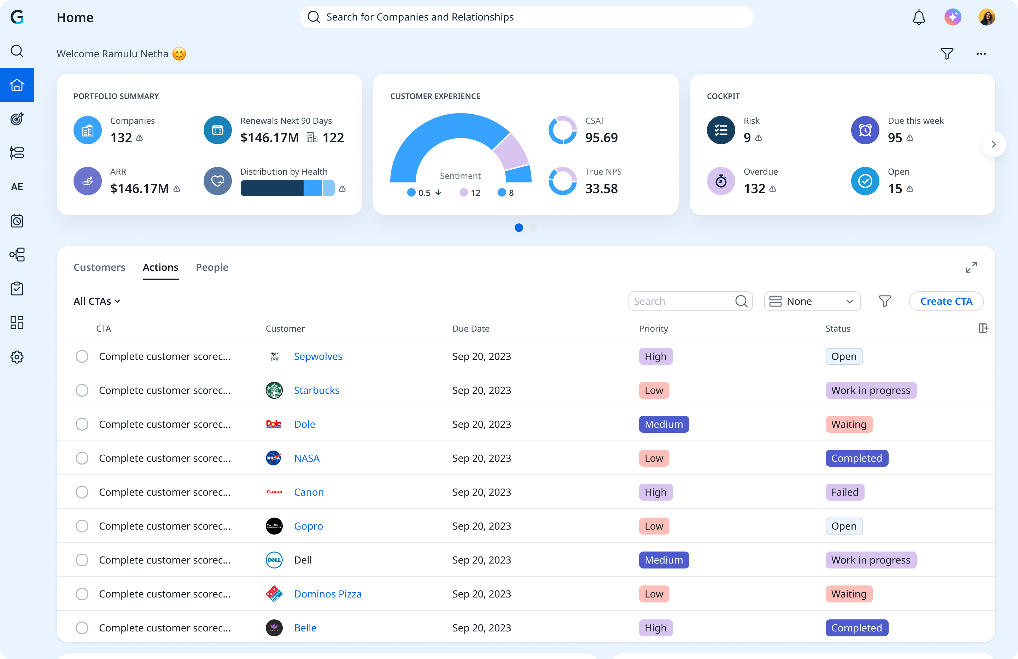
Task: Expand the All CTAs dropdown
Action: [96, 301]
